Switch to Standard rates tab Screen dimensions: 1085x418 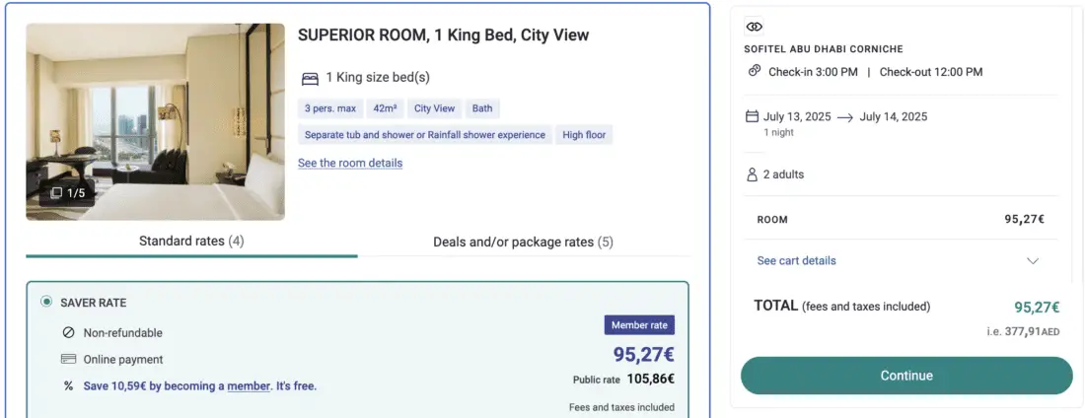(191, 242)
